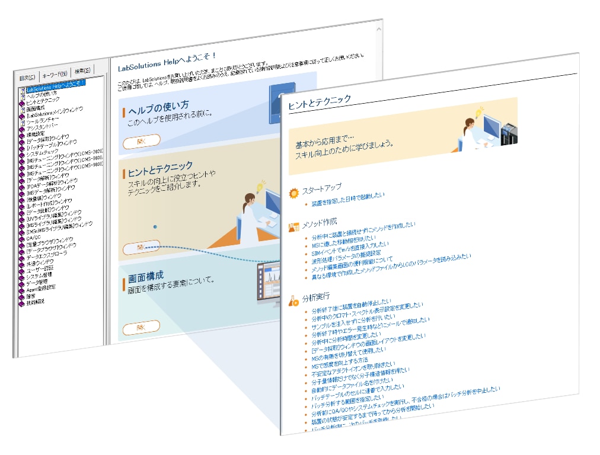
Task: Switch to the 目次(C) contents tab
Action: (x=27, y=78)
